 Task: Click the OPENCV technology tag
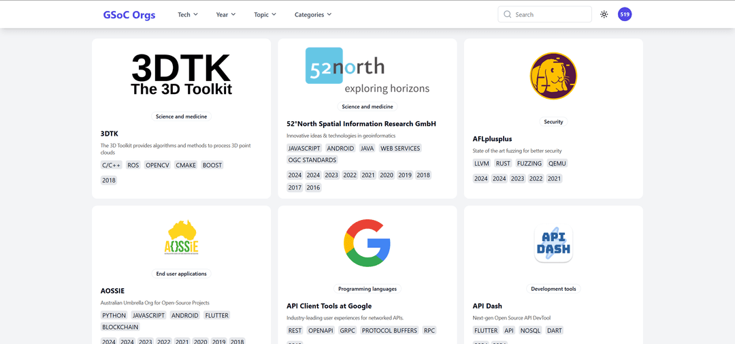click(x=157, y=166)
